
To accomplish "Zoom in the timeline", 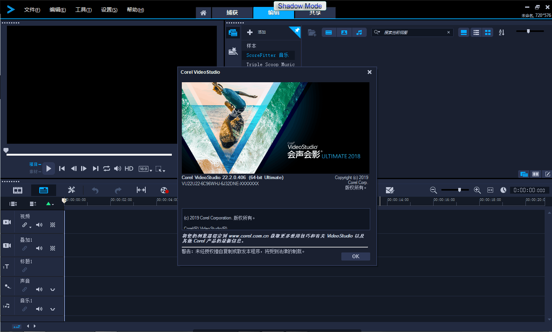I will point(477,190).
